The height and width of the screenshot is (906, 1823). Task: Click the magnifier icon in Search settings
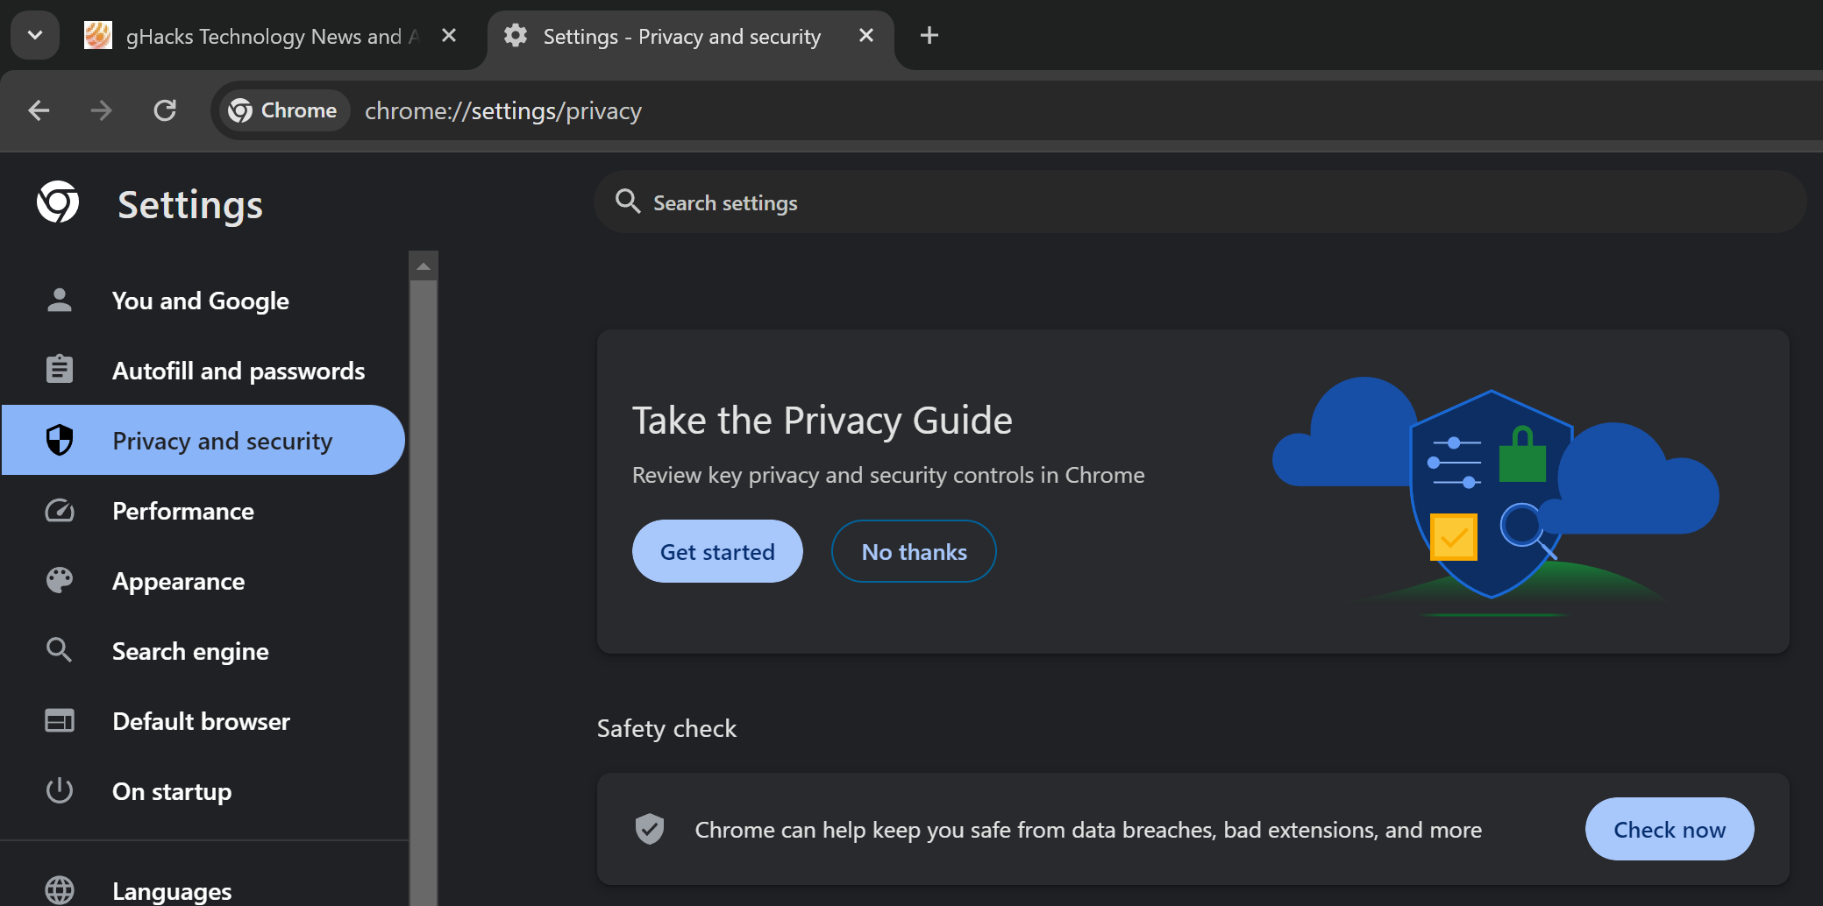[628, 202]
